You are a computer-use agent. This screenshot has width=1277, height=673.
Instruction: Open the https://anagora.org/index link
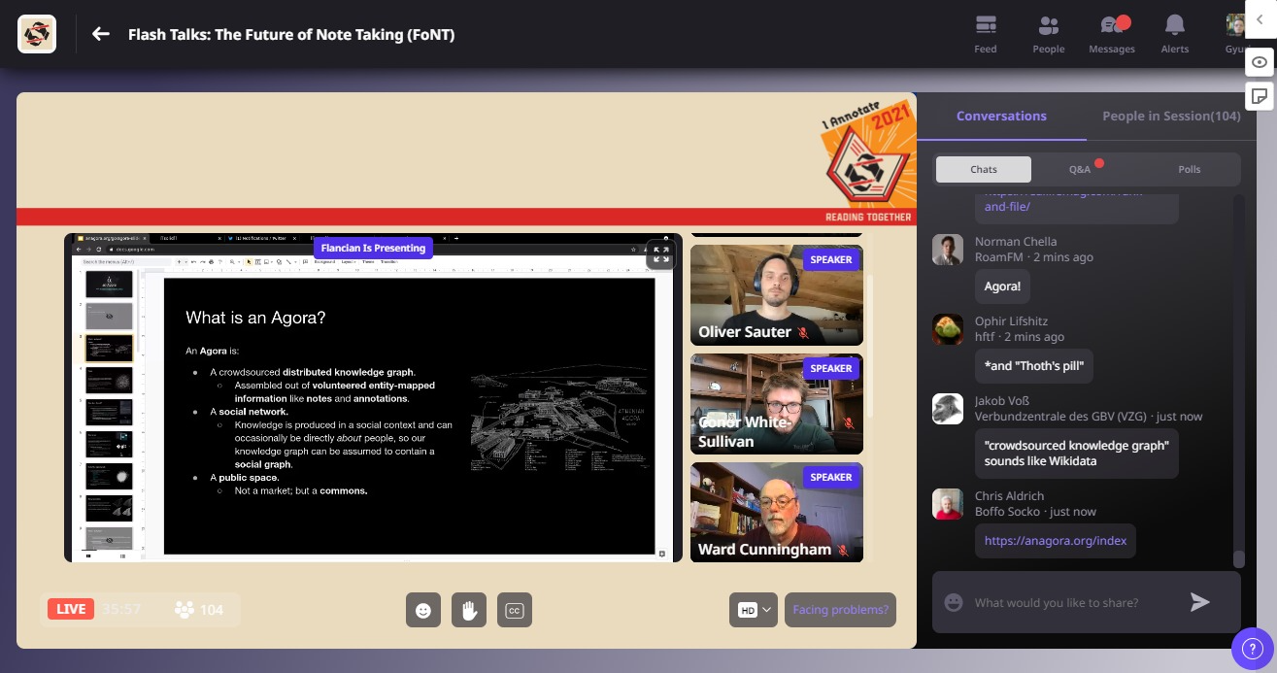1055,541
